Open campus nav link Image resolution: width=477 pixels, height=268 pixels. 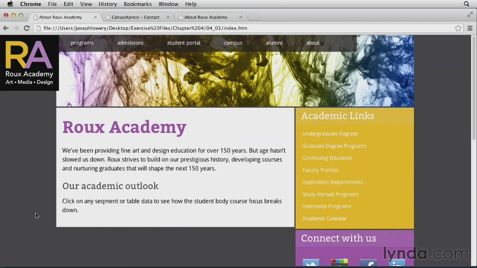234,43
